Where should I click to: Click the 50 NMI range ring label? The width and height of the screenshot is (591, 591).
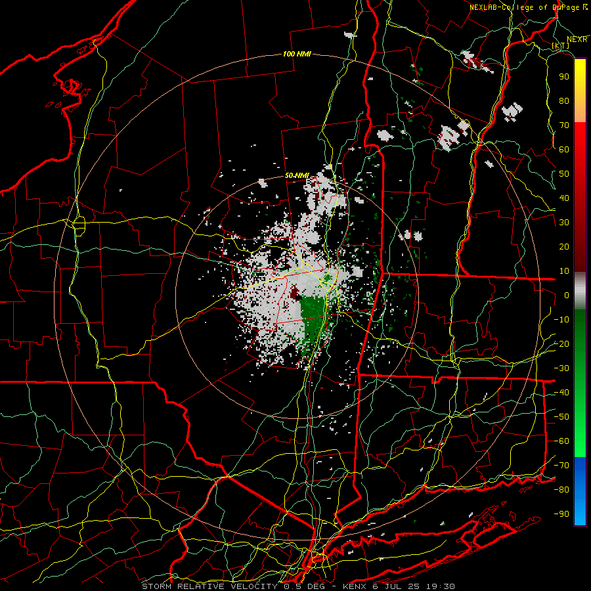click(x=297, y=175)
